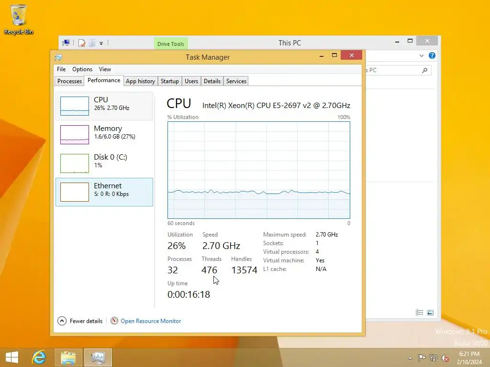Screen dimensions: 490x367
Task: Click the up time value 0:00:16:18
Action: point(189,294)
